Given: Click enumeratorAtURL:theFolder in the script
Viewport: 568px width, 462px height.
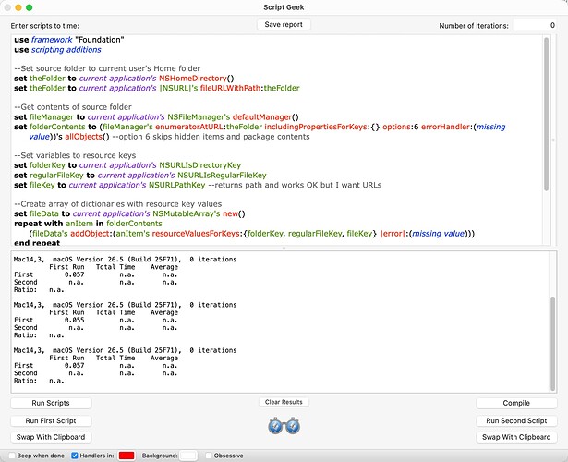Looking at the screenshot, I should (x=209, y=127).
